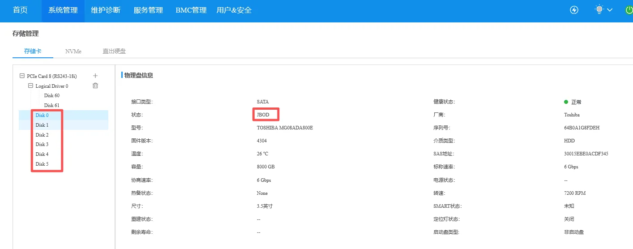Click the green 正常 health status
633x249 pixels.
coord(573,102)
